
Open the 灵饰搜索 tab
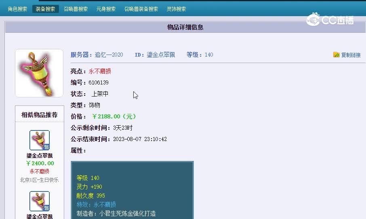click(x=176, y=9)
